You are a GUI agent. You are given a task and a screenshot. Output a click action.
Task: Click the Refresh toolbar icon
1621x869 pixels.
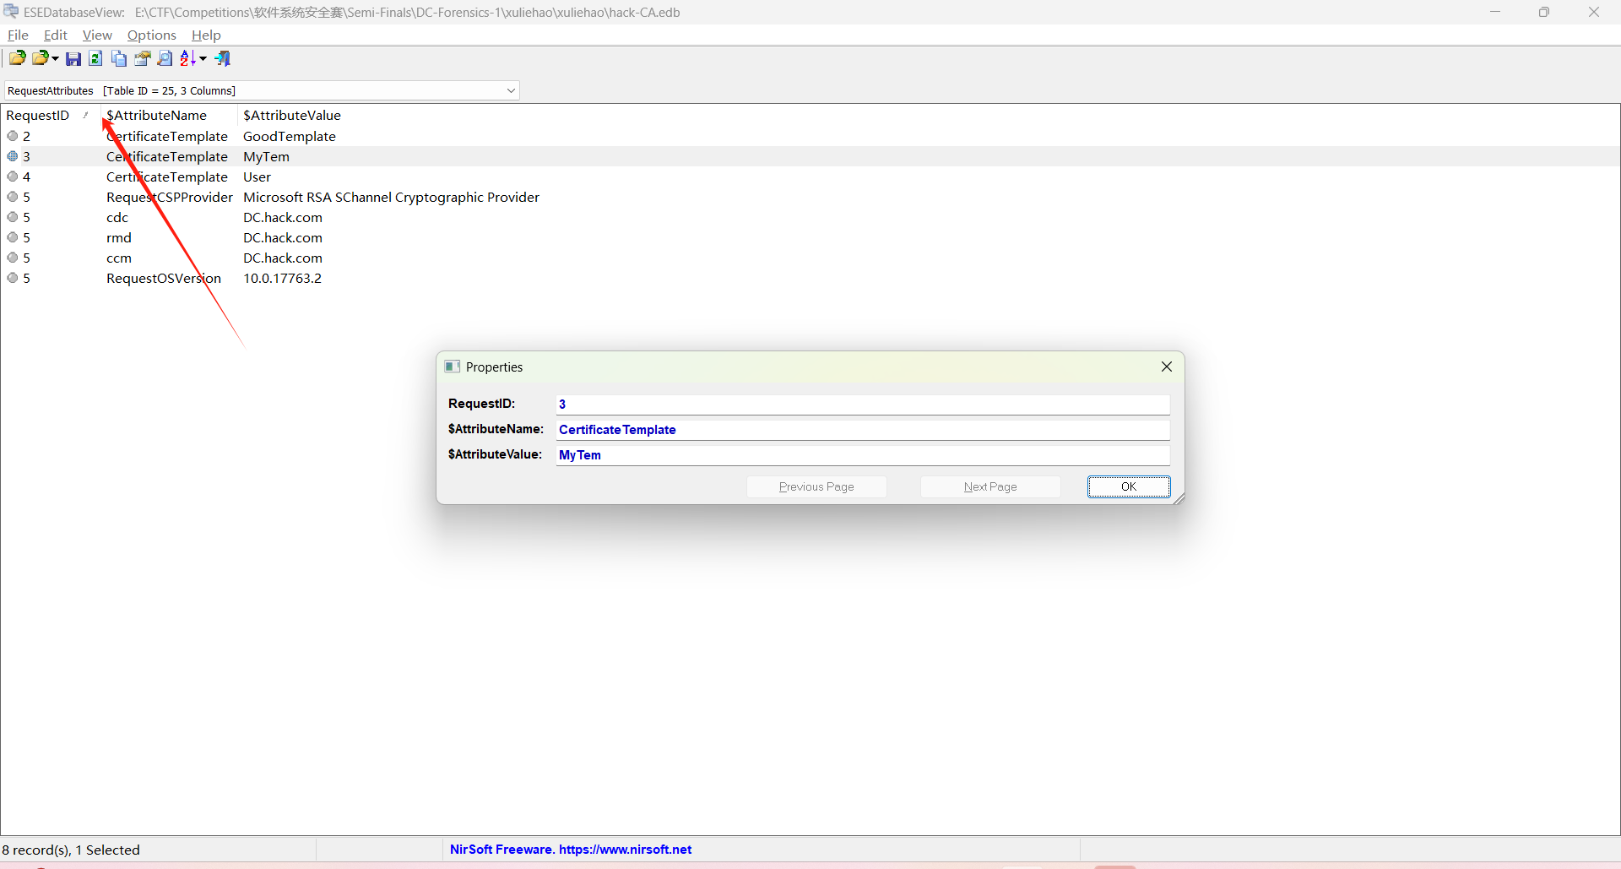click(96, 58)
